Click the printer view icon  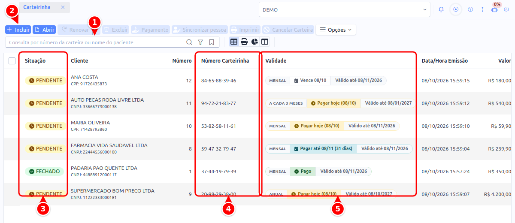[244, 42]
